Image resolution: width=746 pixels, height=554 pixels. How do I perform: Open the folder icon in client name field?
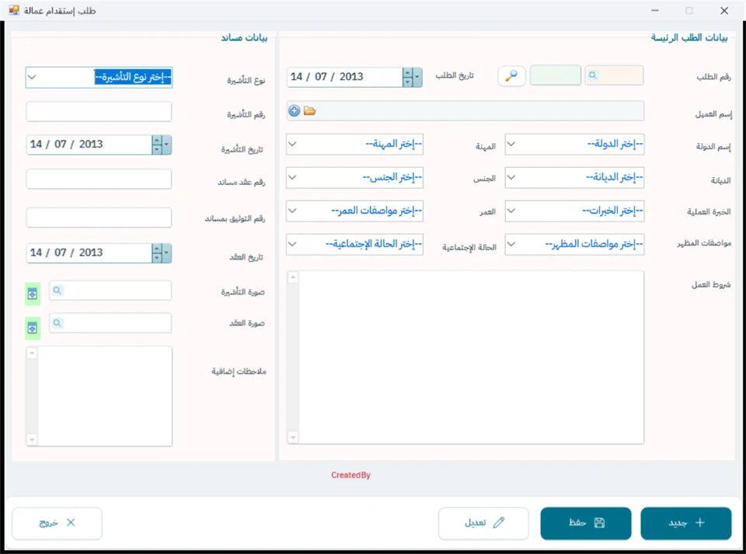[310, 111]
